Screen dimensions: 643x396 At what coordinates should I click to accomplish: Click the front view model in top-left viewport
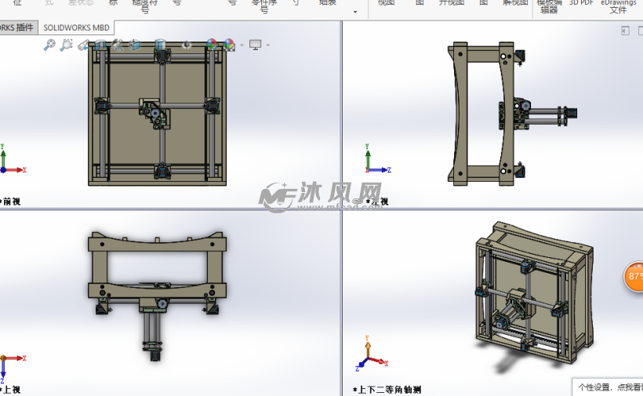[157, 114]
